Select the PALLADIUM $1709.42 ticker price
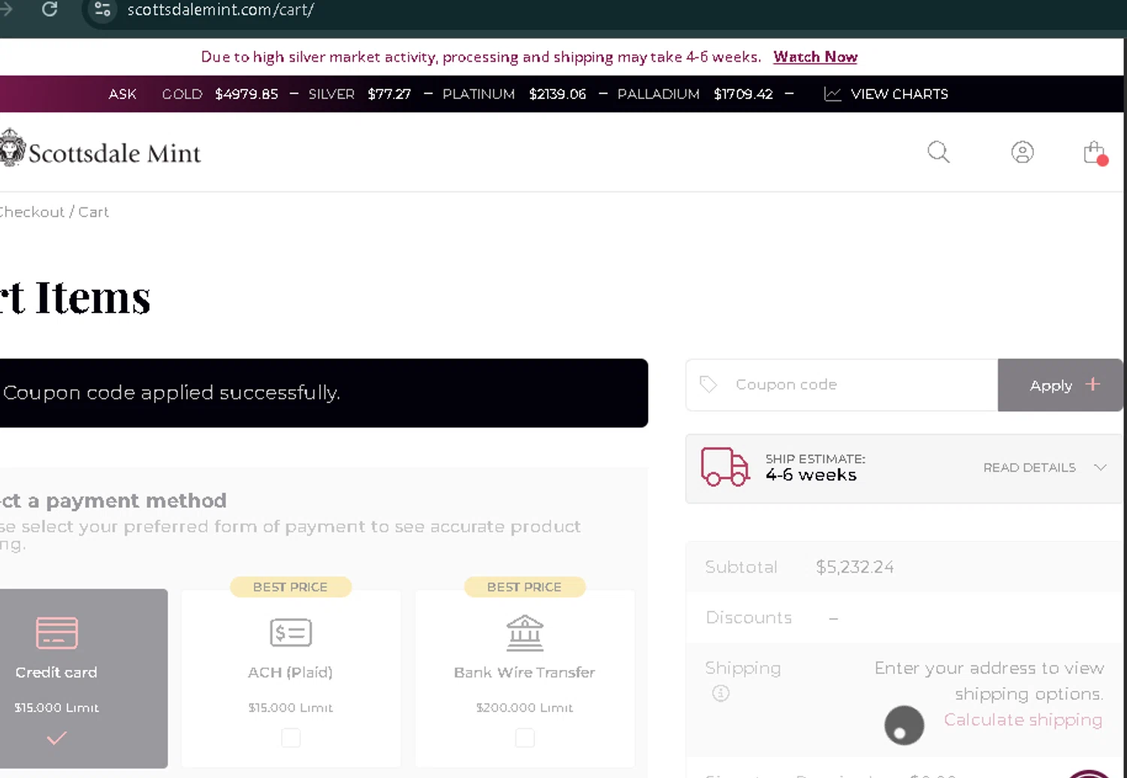This screenshot has width=1127, height=778. point(743,94)
